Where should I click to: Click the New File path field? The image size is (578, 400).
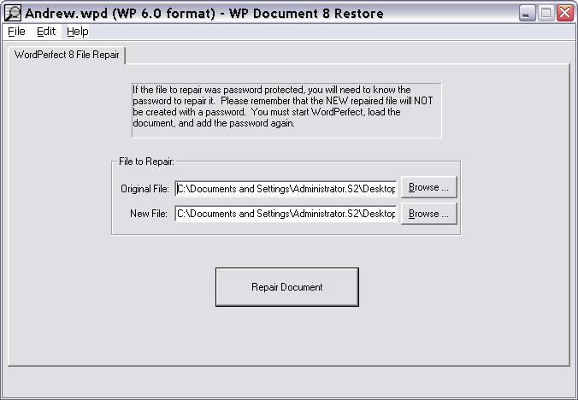pos(286,214)
